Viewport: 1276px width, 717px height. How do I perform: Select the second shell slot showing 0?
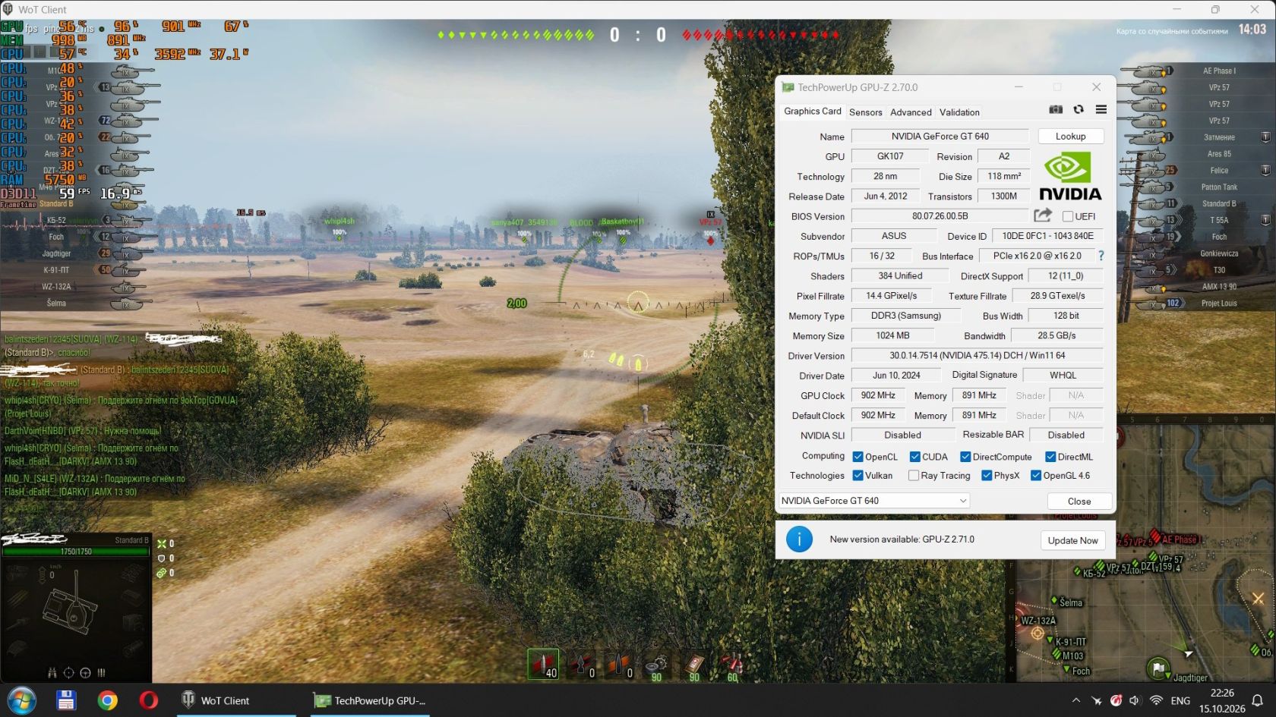point(581,664)
